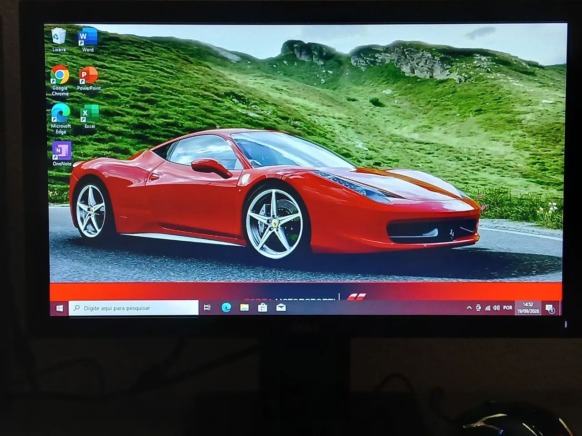Open Microsoft Store from the taskbar
582x436 pixels.
pyautogui.click(x=262, y=307)
